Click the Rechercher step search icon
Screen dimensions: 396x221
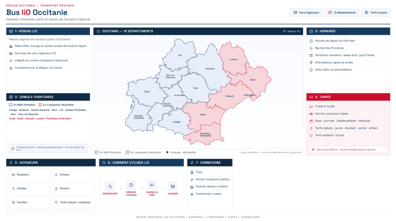110,187
